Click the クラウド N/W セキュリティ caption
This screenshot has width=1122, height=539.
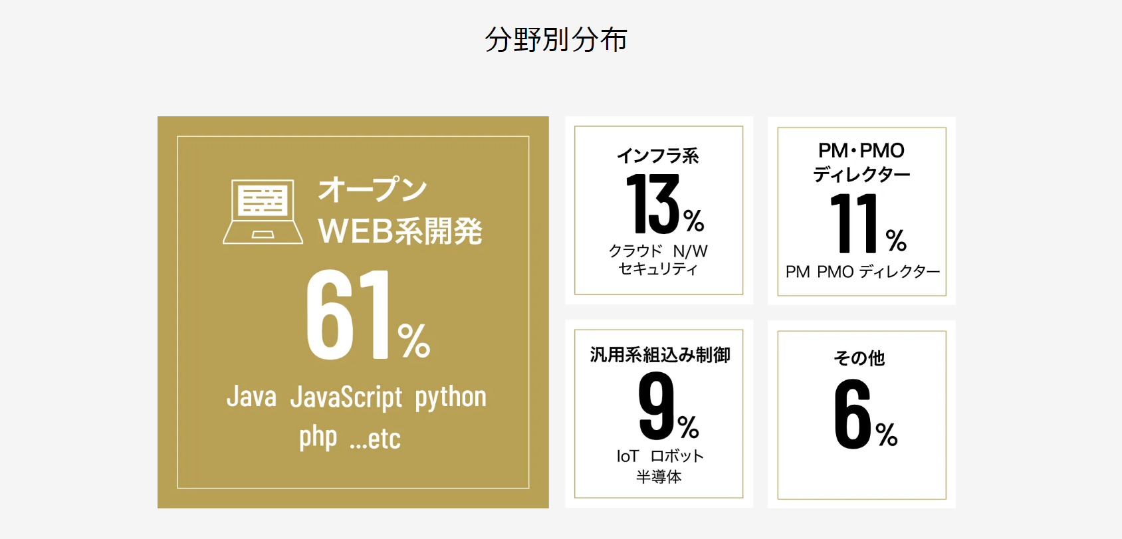coord(658,260)
